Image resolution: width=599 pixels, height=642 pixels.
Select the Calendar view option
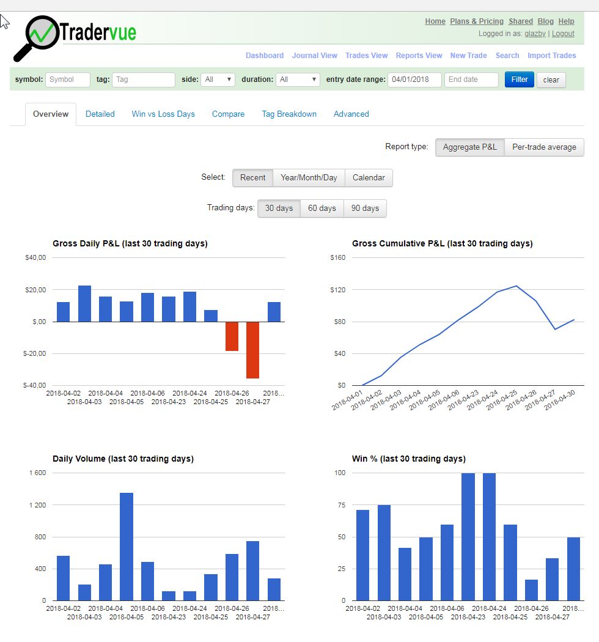(369, 178)
